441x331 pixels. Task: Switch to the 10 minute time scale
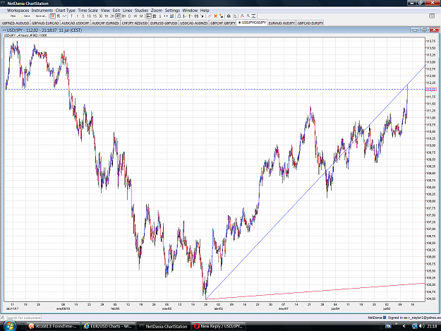pos(89,16)
